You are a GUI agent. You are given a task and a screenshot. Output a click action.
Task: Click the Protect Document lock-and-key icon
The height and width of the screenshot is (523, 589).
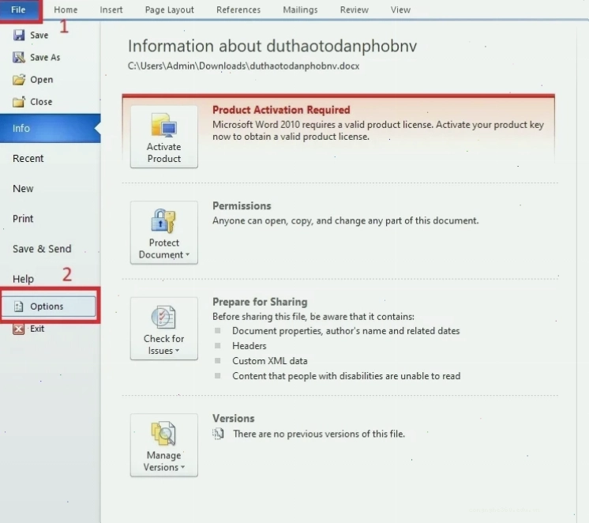[163, 221]
